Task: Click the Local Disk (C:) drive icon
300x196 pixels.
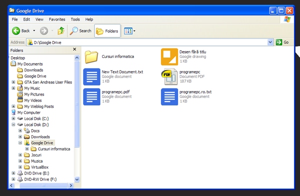Action: pyautogui.click(x=20, y=118)
